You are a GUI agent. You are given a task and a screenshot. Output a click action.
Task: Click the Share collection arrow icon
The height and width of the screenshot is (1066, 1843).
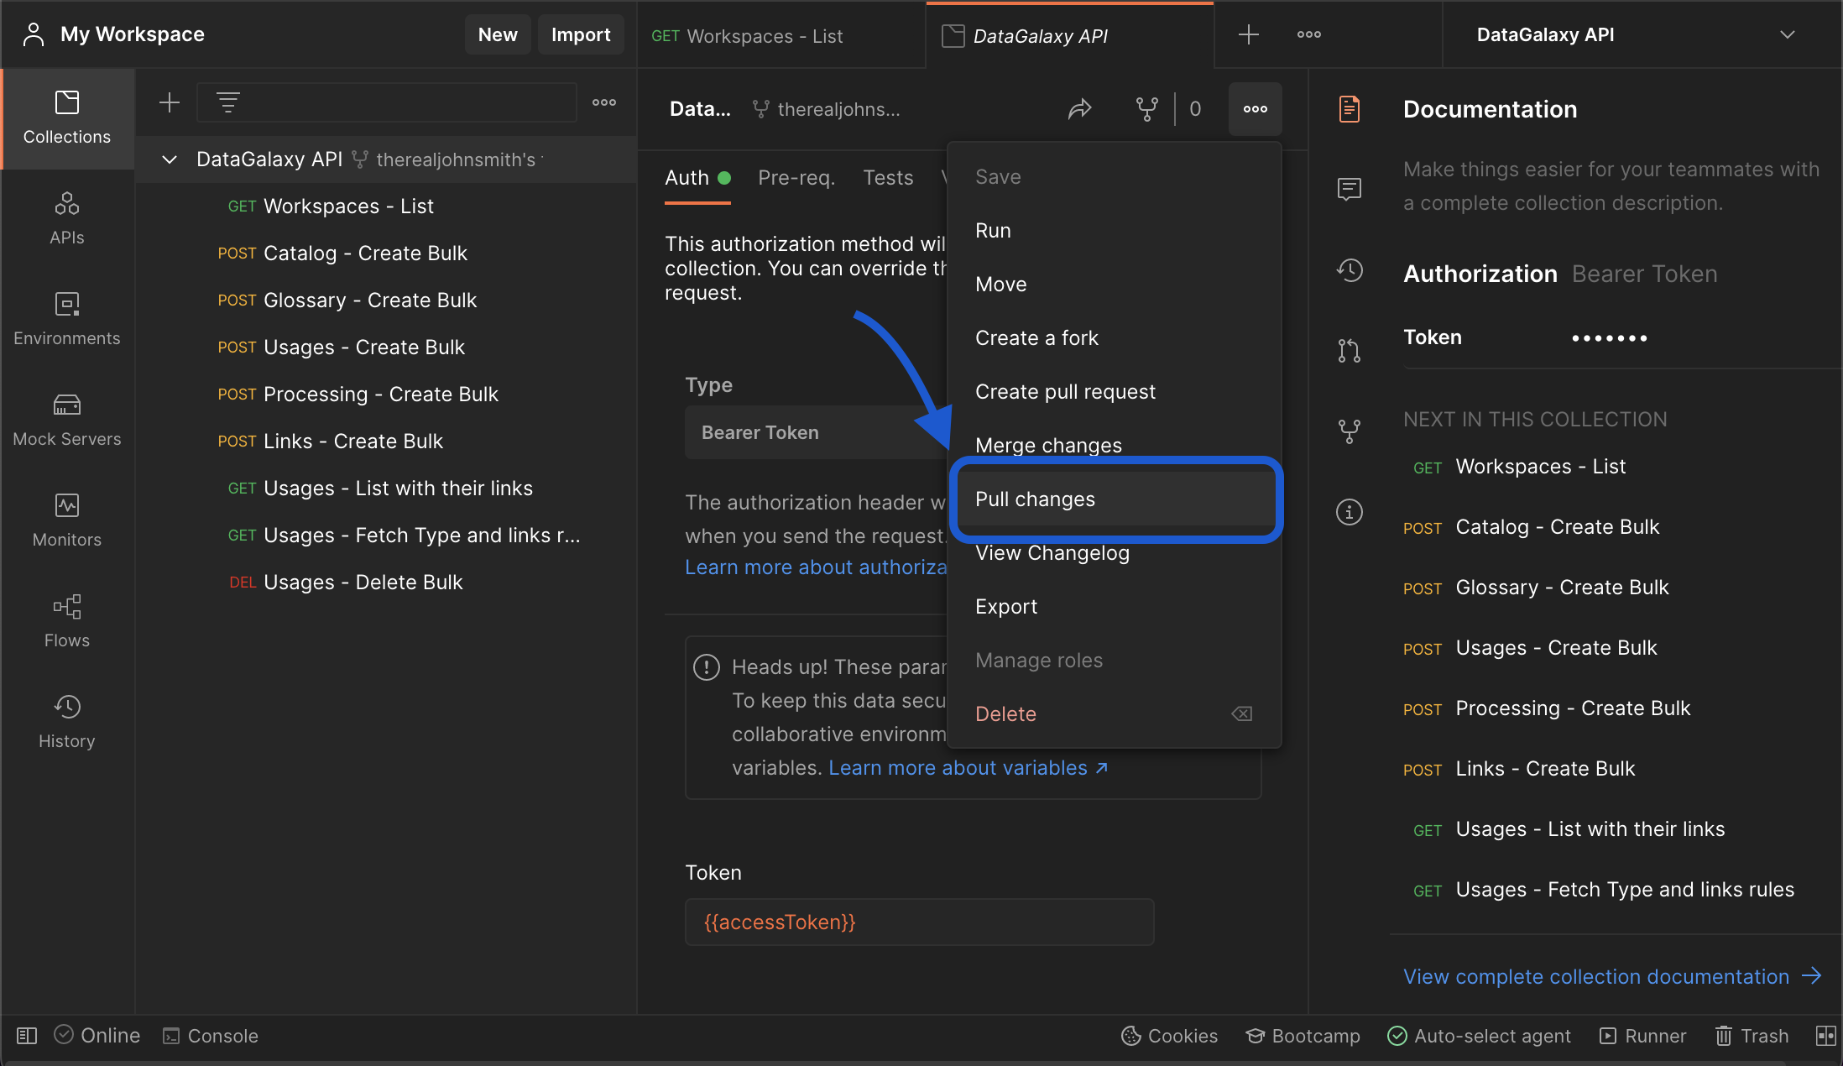click(x=1079, y=109)
